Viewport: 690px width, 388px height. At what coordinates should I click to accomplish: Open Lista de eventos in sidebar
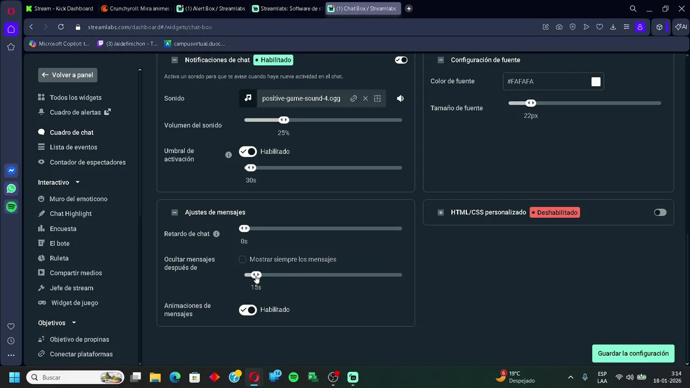point(73,147)
